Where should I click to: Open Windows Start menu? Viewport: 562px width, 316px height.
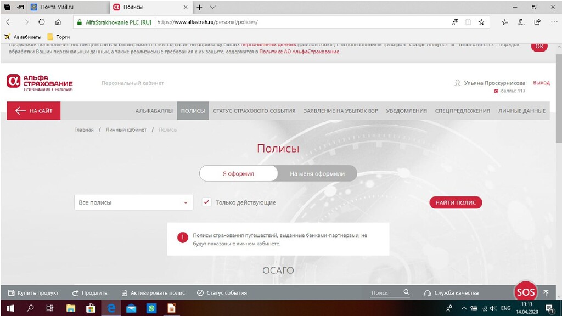click(x=10, y=308)
